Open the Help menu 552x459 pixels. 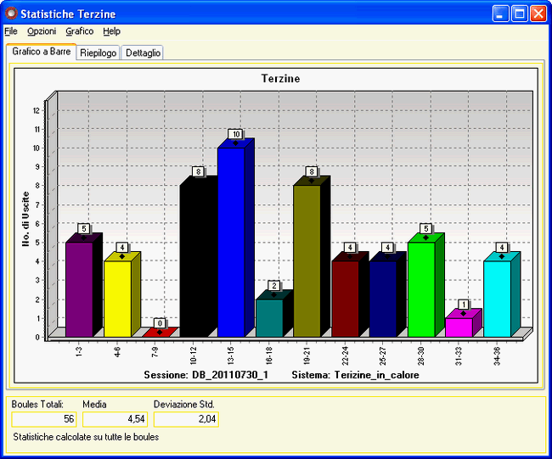tap(111, 31)
